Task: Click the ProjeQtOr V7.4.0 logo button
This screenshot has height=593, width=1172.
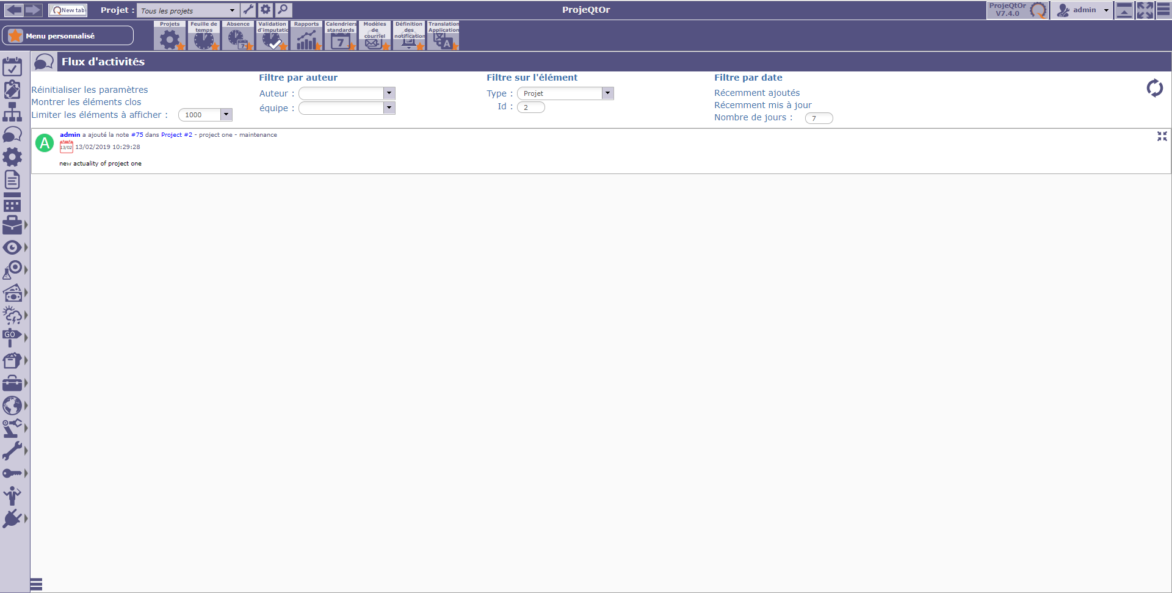Action: coord(1017,10)
